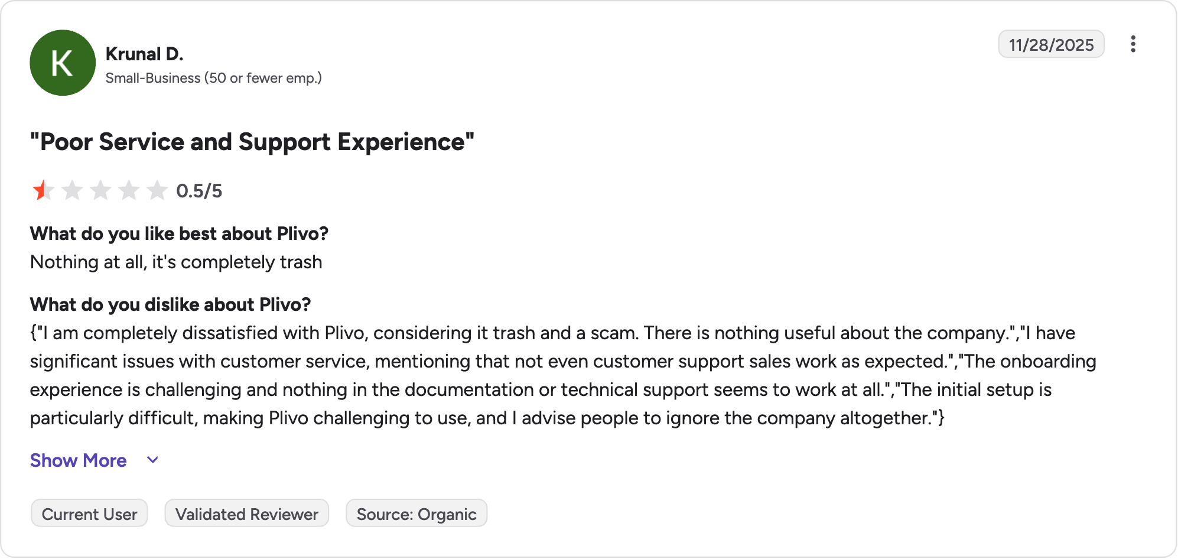
Task: Click the 0.5/5 rating score text
Action: pos(199,191)
